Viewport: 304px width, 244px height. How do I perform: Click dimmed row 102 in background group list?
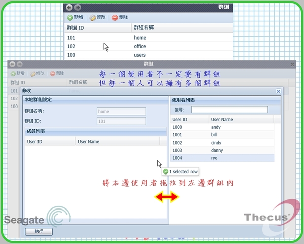coord(14,98)
